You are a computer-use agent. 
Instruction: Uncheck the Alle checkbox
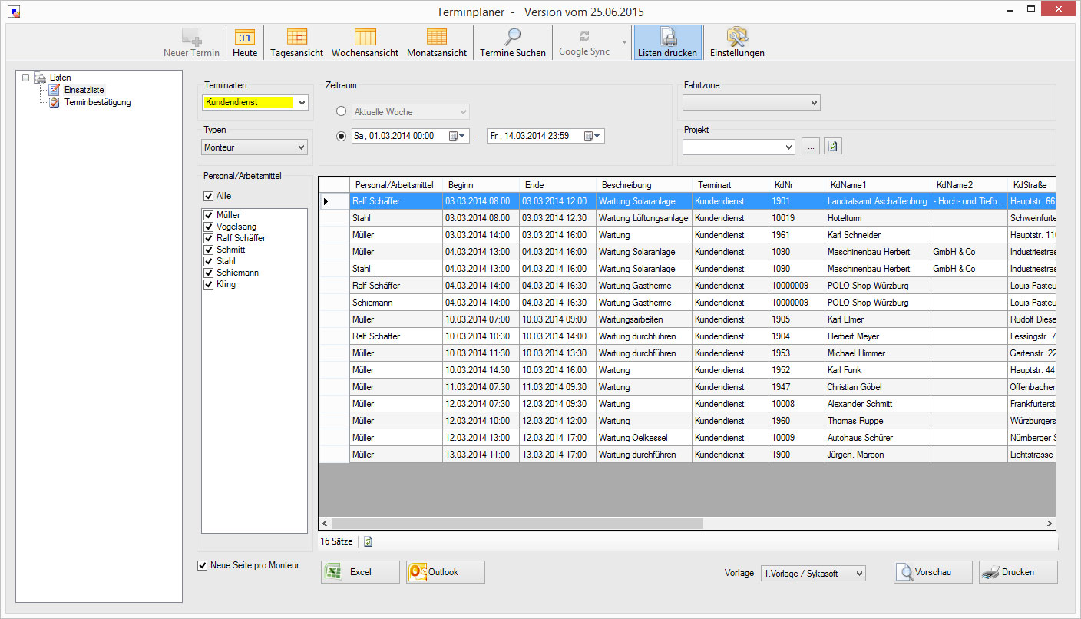click(x=209, y=196)
